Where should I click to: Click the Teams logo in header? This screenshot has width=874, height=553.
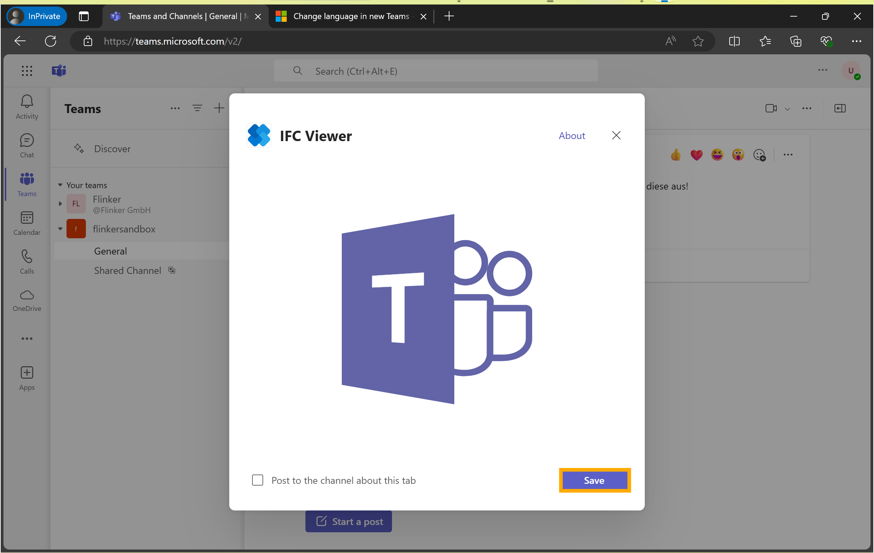tap(59, 71)
